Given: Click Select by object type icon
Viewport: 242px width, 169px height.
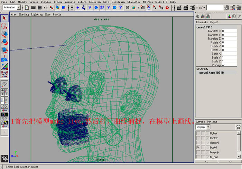Looking at the screenshot, I should click(x=58, y=8).
